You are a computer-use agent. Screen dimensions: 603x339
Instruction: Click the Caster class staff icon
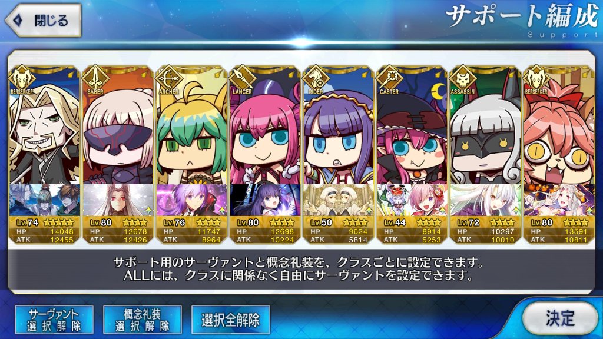coord(389,78)
